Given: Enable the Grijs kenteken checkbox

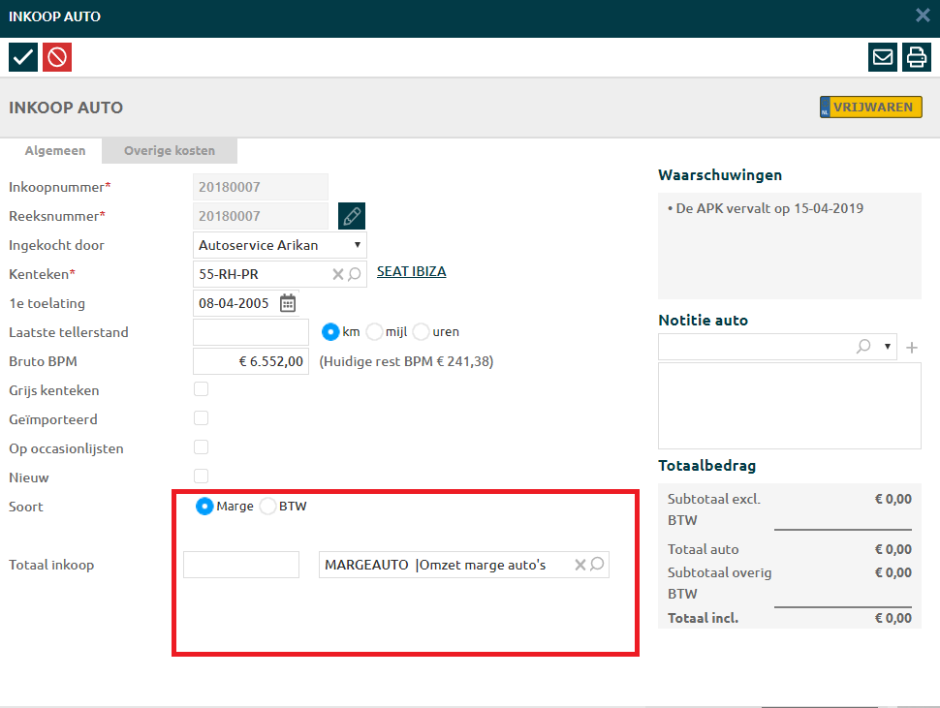Looking at the screenshot, I should pos(202,389).
